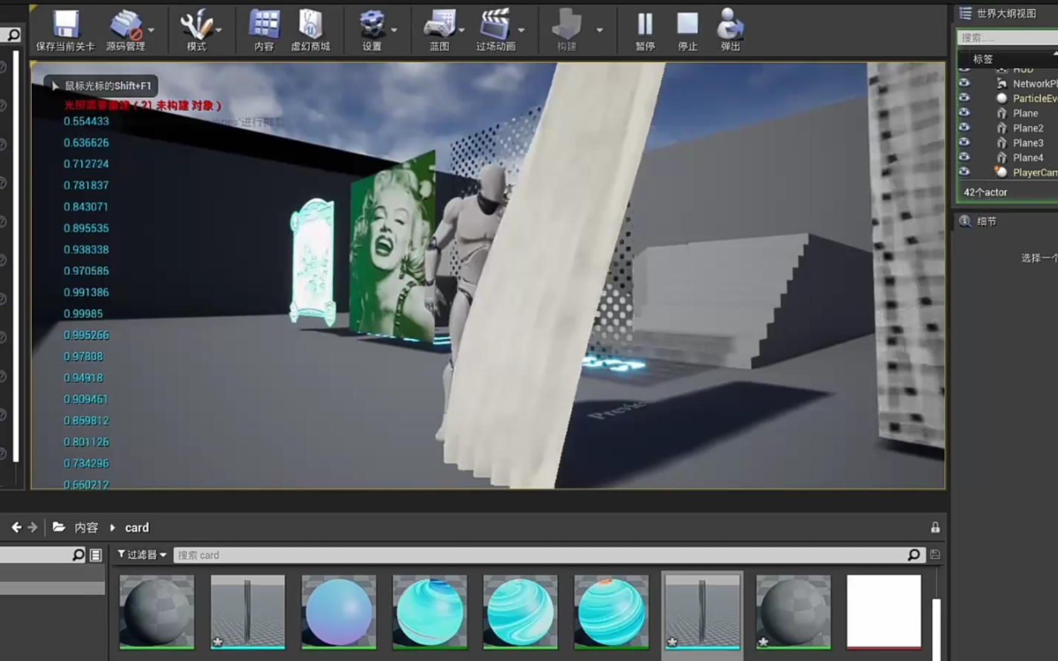The width and height of the screenshot is (1058, 661).
Task: Go forward in content browser history
Action: pos(33,527)
